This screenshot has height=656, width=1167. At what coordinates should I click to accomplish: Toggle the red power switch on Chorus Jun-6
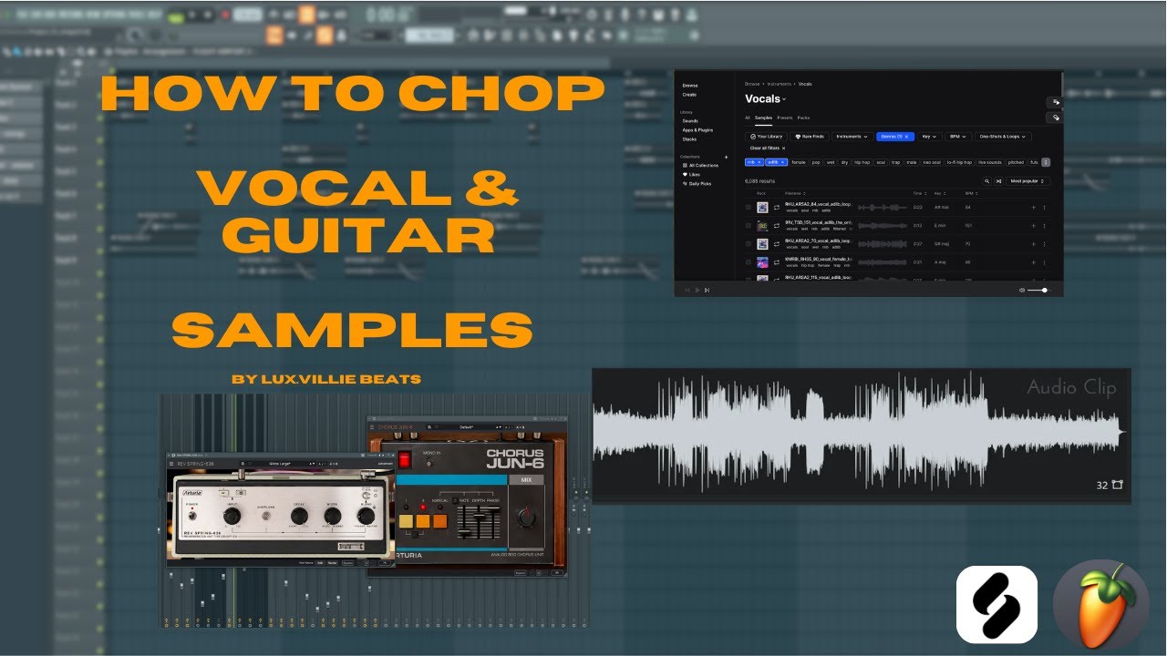point(405,459)
